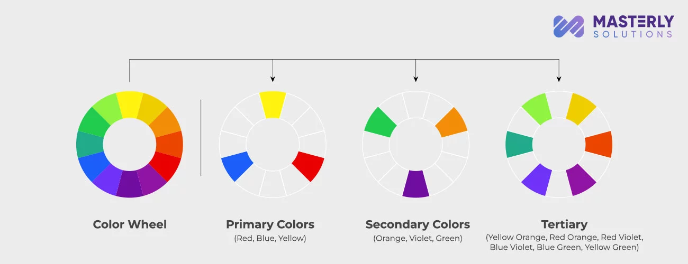Pick the violet segment in the Secondary Colors wheel
Image resolution: width=688 pixels, height=264 pixels.
415,184
